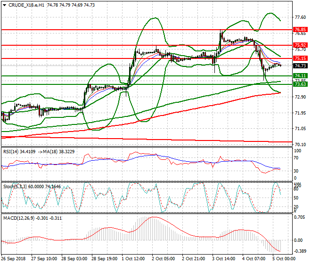This screenshot has width=311, height=264.
Task: Click the -0.389 MACD scale value
Action: click(x=300, y=251)
